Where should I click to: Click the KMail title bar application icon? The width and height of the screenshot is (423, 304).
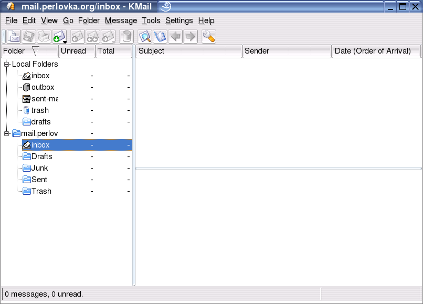[x=10, y=6]
